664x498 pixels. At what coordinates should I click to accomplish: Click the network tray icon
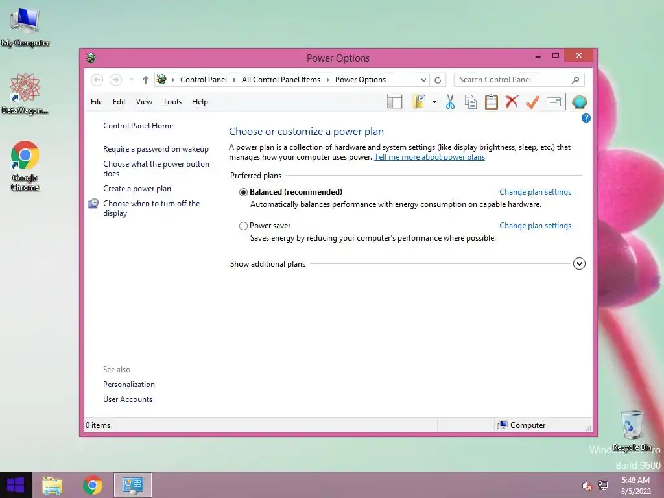[x=603, y=486]
